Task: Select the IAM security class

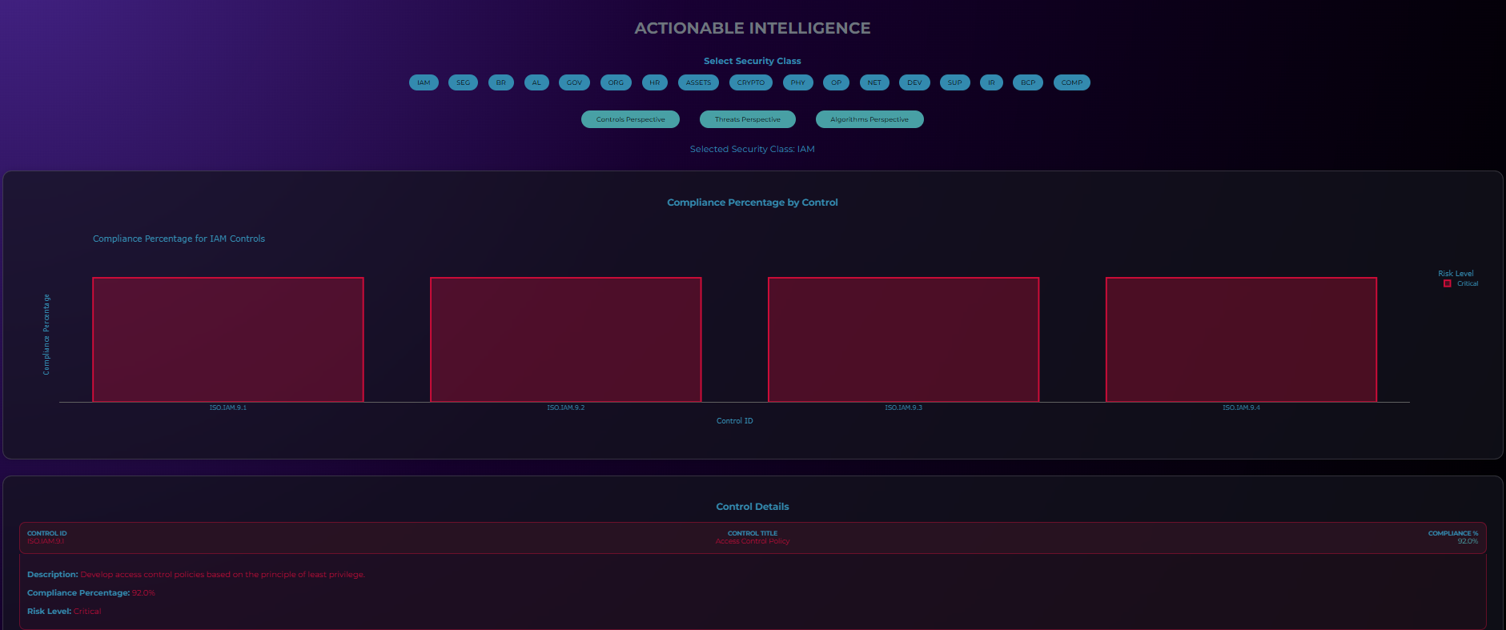Action: coord(424,82)
